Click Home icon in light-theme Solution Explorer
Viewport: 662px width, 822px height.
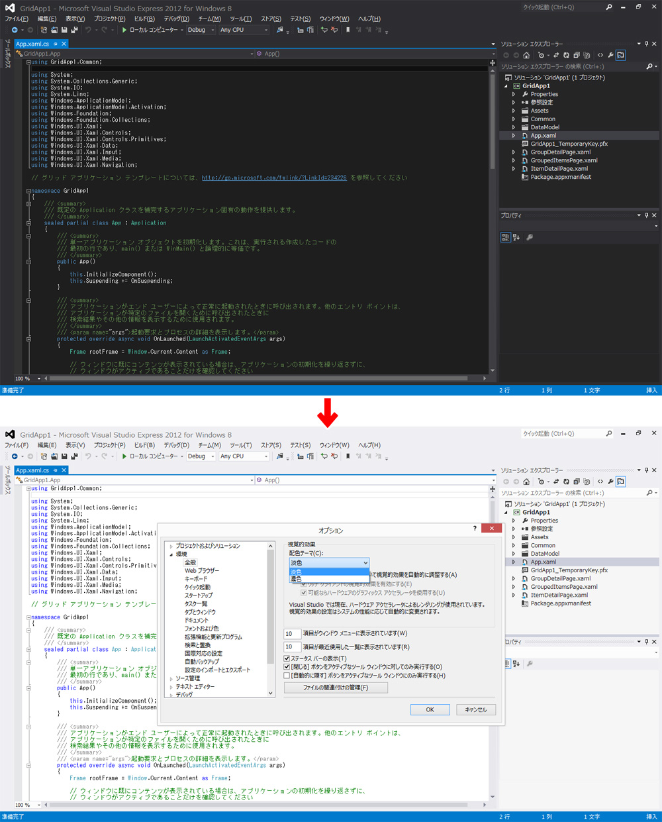[526, 482]
